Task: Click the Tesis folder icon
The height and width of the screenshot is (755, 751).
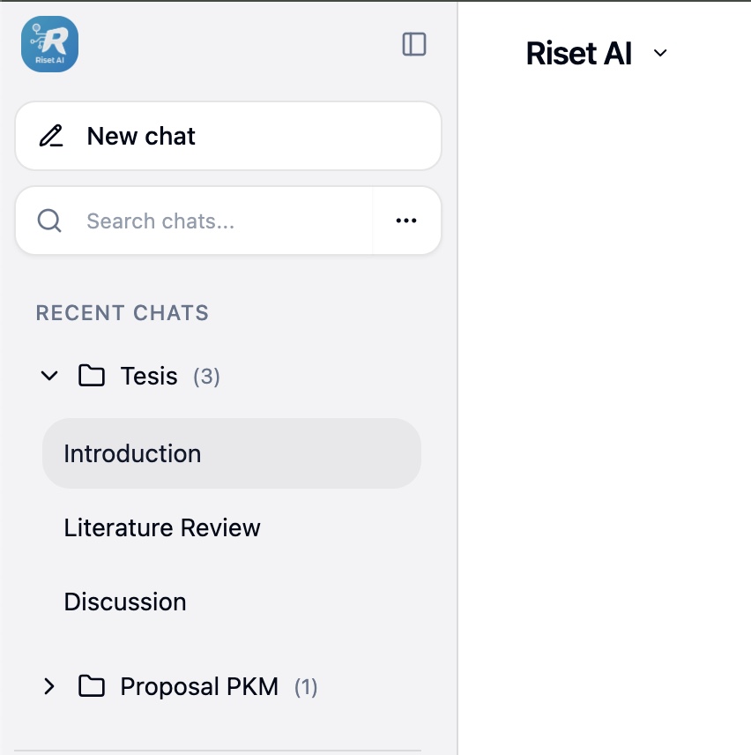Action: click(x=91, y=377)
